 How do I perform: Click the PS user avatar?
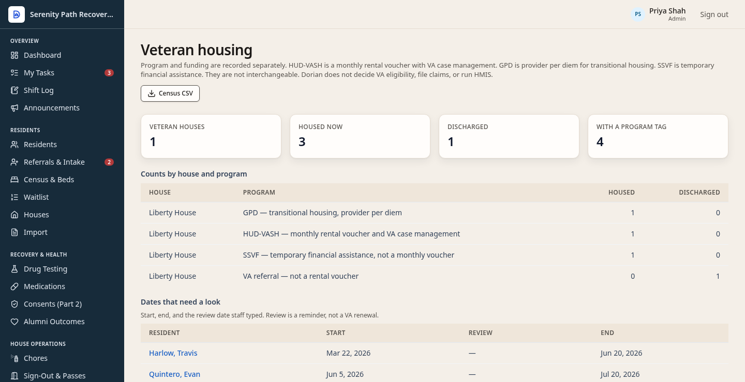click(x=638, y=14)
